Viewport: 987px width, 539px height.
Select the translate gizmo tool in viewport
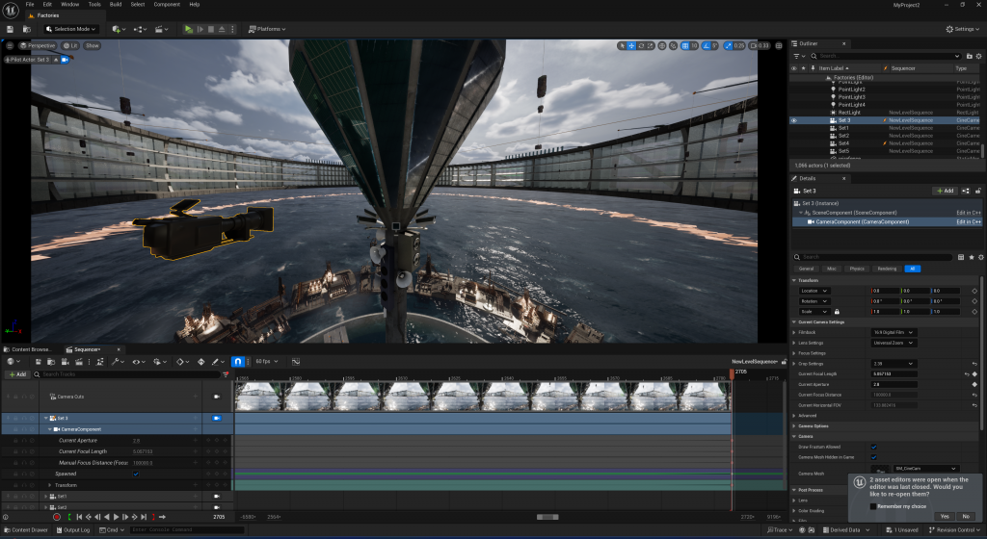click(631, 45)
